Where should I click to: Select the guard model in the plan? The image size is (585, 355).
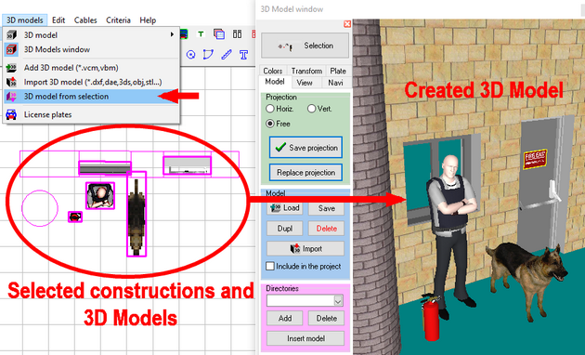point(100,195)
